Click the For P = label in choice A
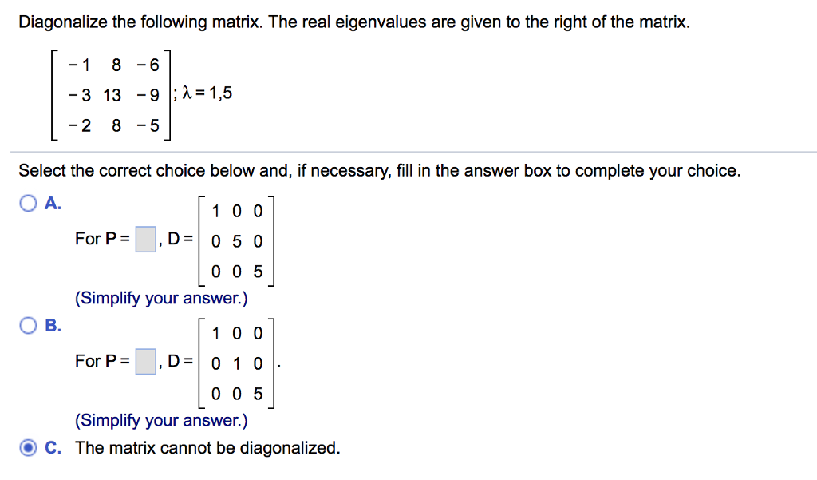The image size is (817, 480). pos(102,237)
